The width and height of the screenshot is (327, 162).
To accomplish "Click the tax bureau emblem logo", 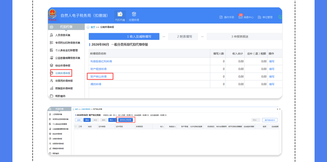I will (52, 14).
